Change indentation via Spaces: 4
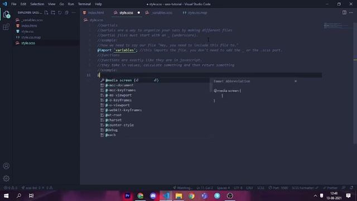 [x=223, y=188]
